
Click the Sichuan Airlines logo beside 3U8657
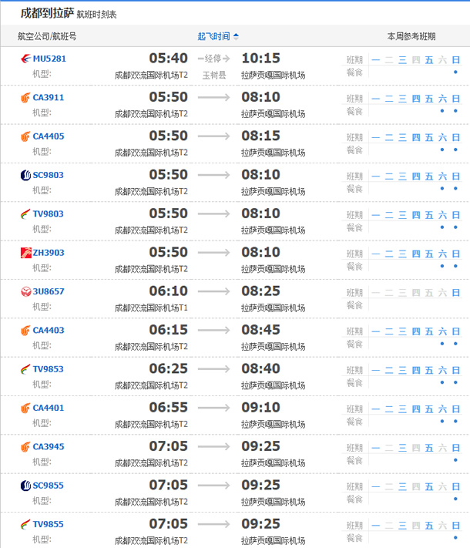point(26,291)
